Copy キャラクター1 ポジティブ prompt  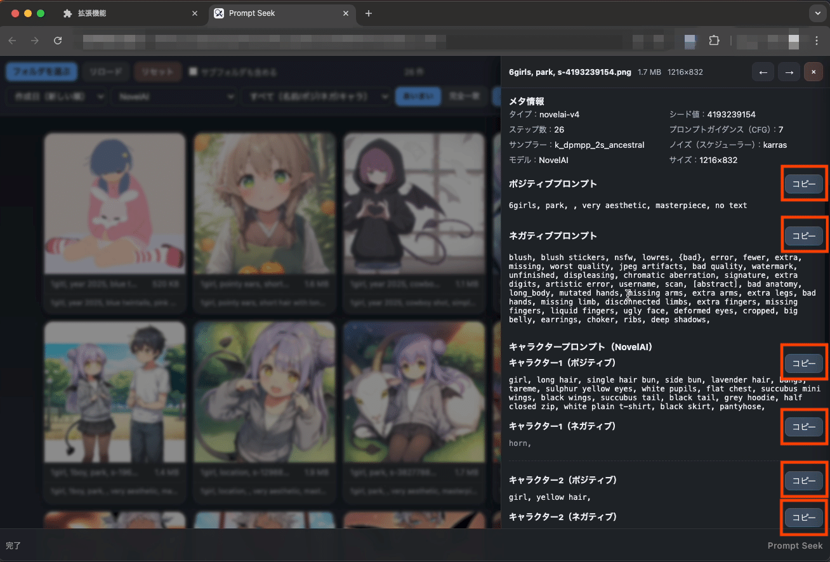[x=804, y=363]
